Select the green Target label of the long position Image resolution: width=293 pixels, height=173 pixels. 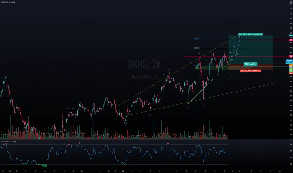pos(250,34)
